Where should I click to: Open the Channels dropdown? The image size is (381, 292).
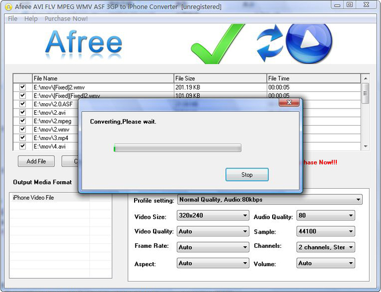coord(325,247)
